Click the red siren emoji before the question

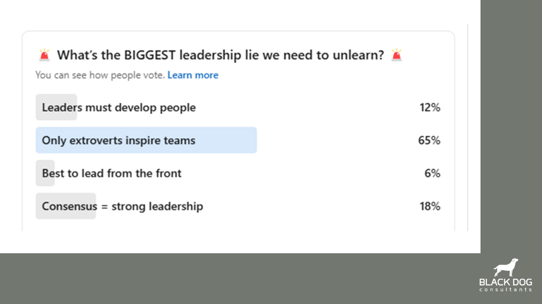[44, 55]
